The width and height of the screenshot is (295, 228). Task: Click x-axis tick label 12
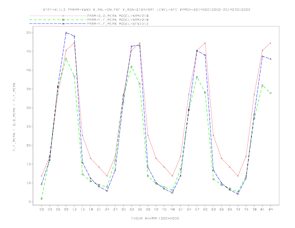(x=74, y=209)
